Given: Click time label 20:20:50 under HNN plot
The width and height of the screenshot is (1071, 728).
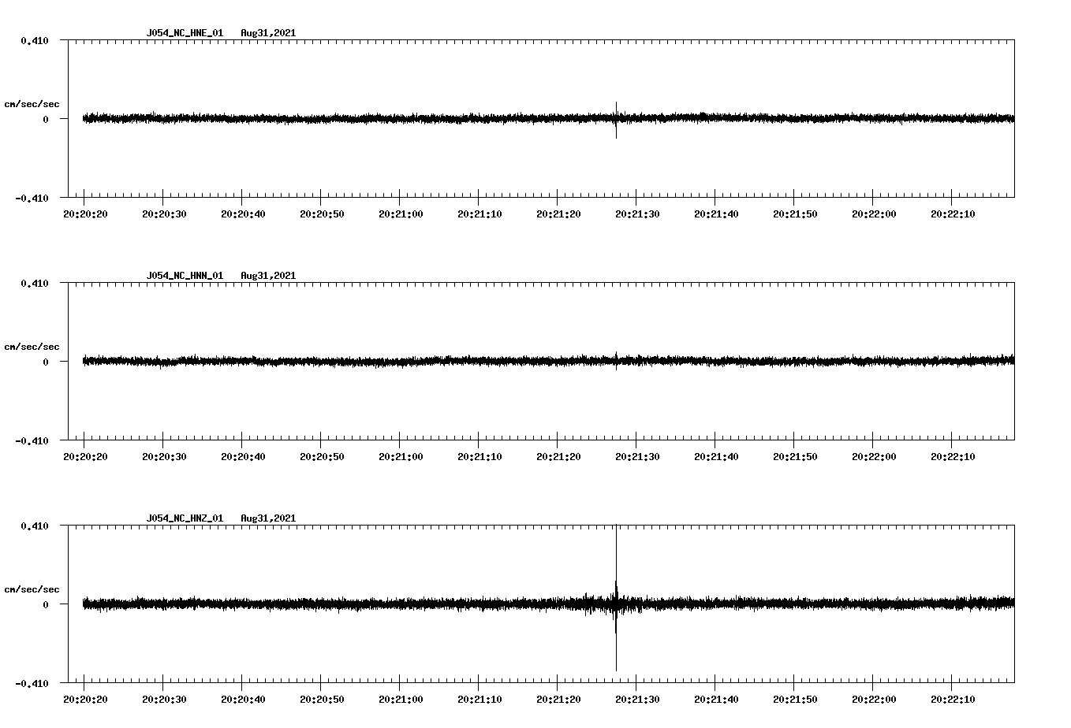Looking at the screenshot, I should click(x=322, y=457).
